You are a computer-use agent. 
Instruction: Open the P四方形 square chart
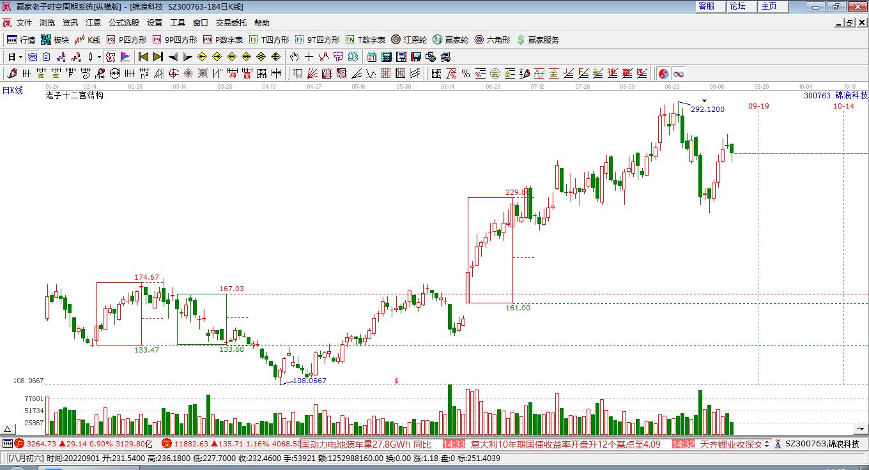tap(126, 40)
